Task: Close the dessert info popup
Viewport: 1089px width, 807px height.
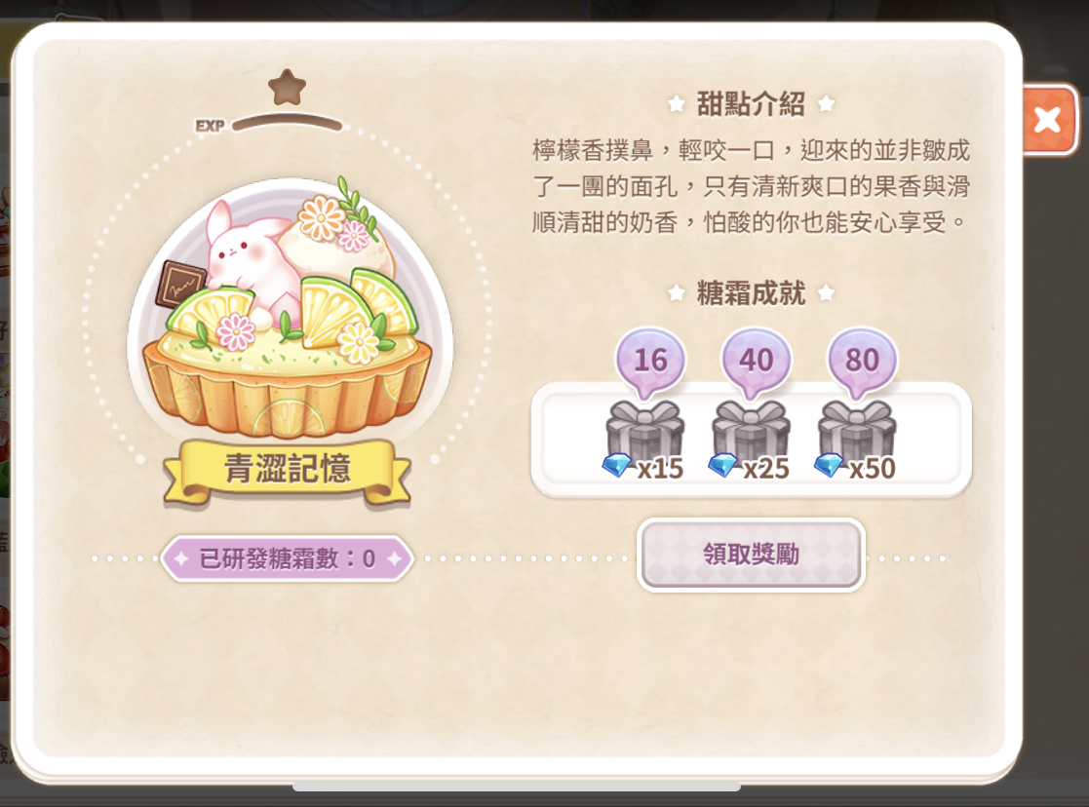Action: coord(1049,119)
